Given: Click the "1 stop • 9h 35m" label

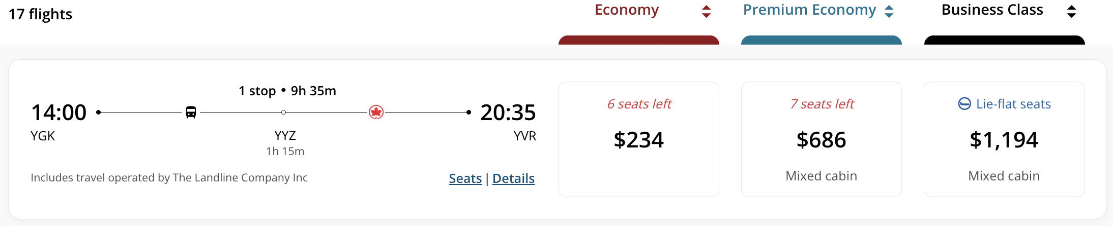Looking at the screenshot, I should click(x=287, y=91).
